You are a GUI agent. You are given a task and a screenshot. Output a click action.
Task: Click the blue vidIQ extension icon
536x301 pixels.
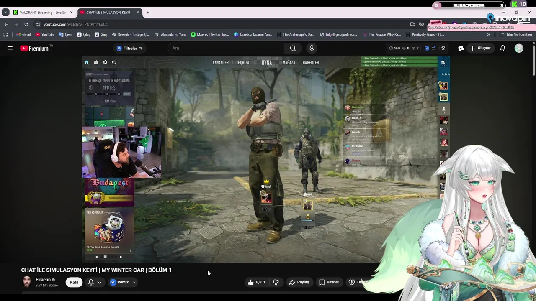click(427, 48)
